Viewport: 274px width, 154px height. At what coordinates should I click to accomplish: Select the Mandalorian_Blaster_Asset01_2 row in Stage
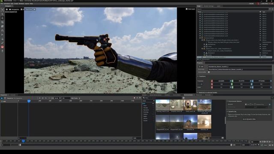click(x=235, y=57)
